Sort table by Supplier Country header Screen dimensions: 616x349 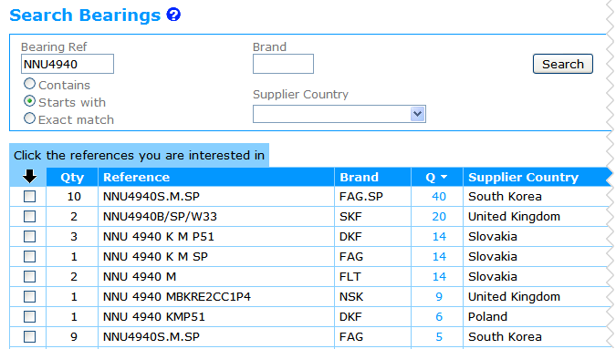coord(523,178)
